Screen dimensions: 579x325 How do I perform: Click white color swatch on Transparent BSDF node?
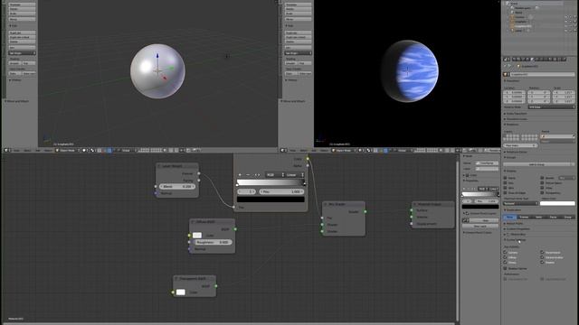(181, 292)
